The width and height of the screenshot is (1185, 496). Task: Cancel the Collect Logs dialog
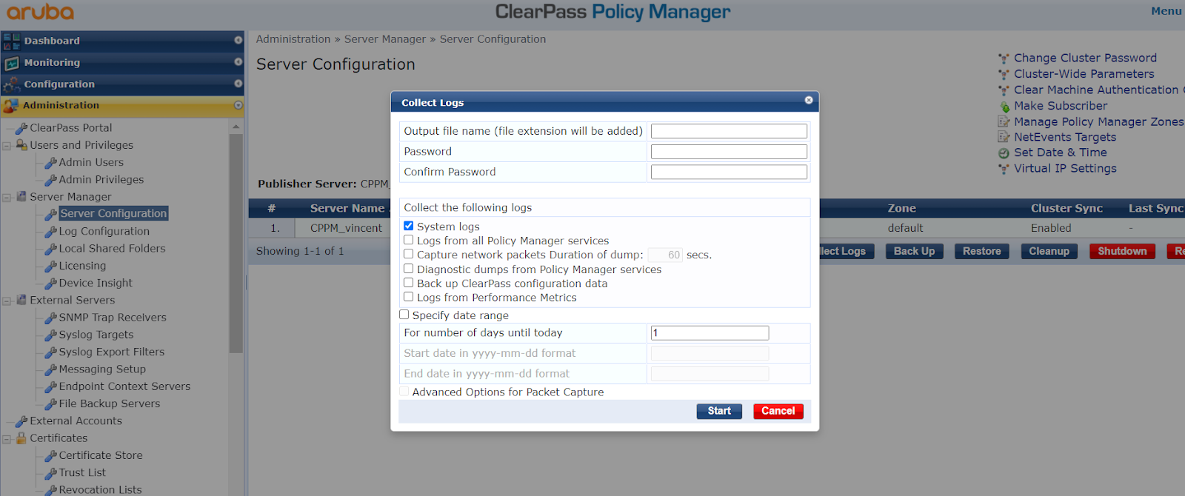pos(778,411)
